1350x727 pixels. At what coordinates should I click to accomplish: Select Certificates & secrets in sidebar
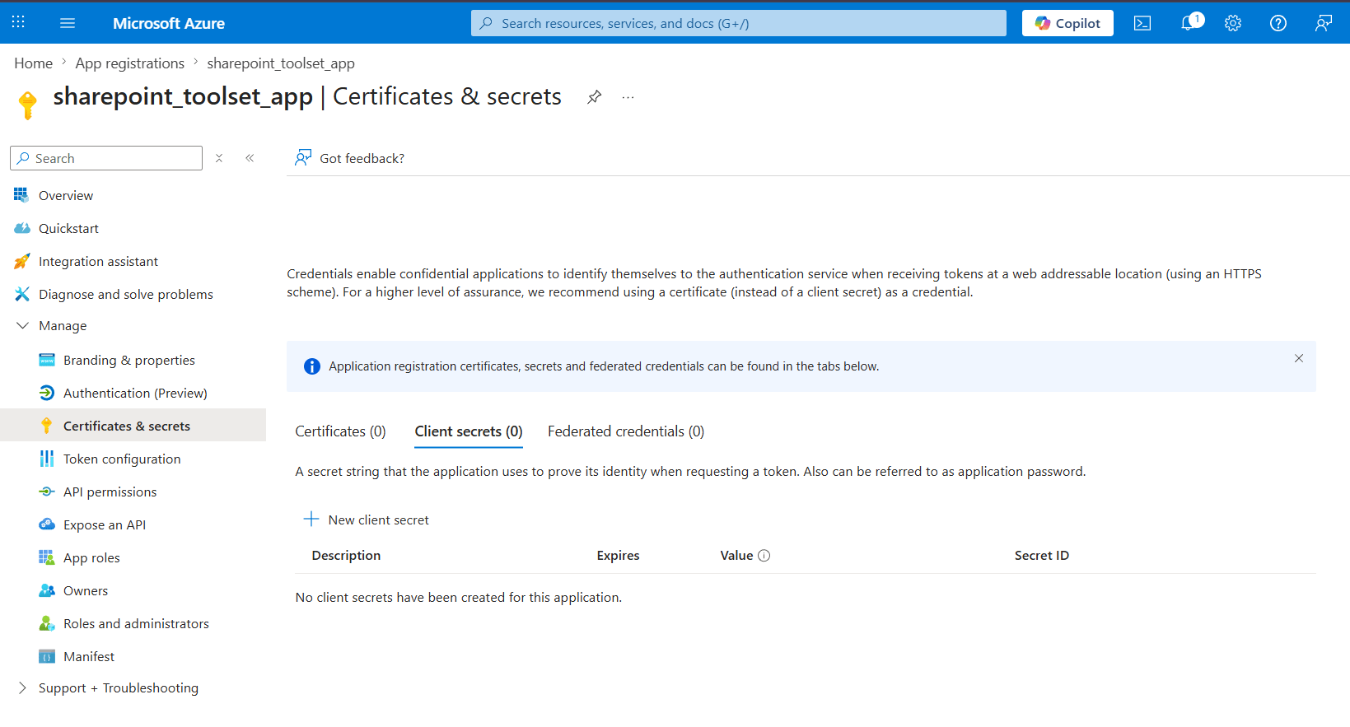(133, 426)
